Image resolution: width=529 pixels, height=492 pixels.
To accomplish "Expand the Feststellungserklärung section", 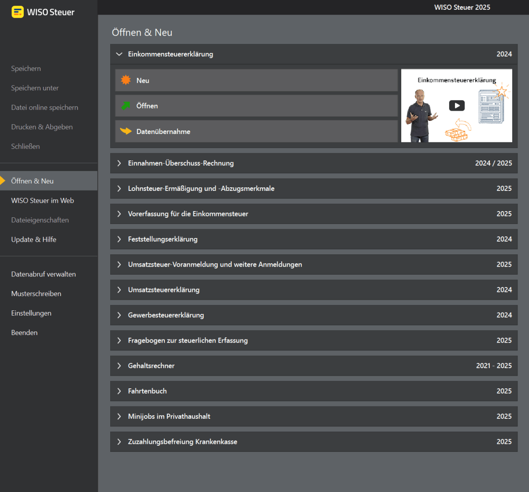I will coord(119,239).
